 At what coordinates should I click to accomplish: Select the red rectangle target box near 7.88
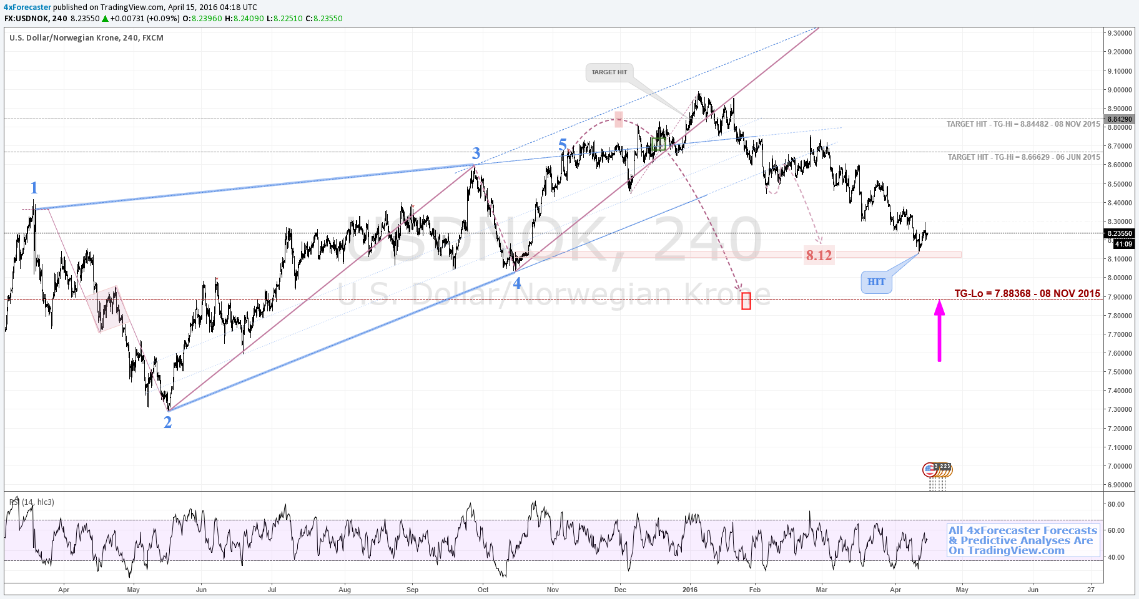coord(746,301)
